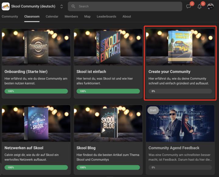
Task: Open the Netzwerken auf Skool cover image
Action: tap(36, 123)
